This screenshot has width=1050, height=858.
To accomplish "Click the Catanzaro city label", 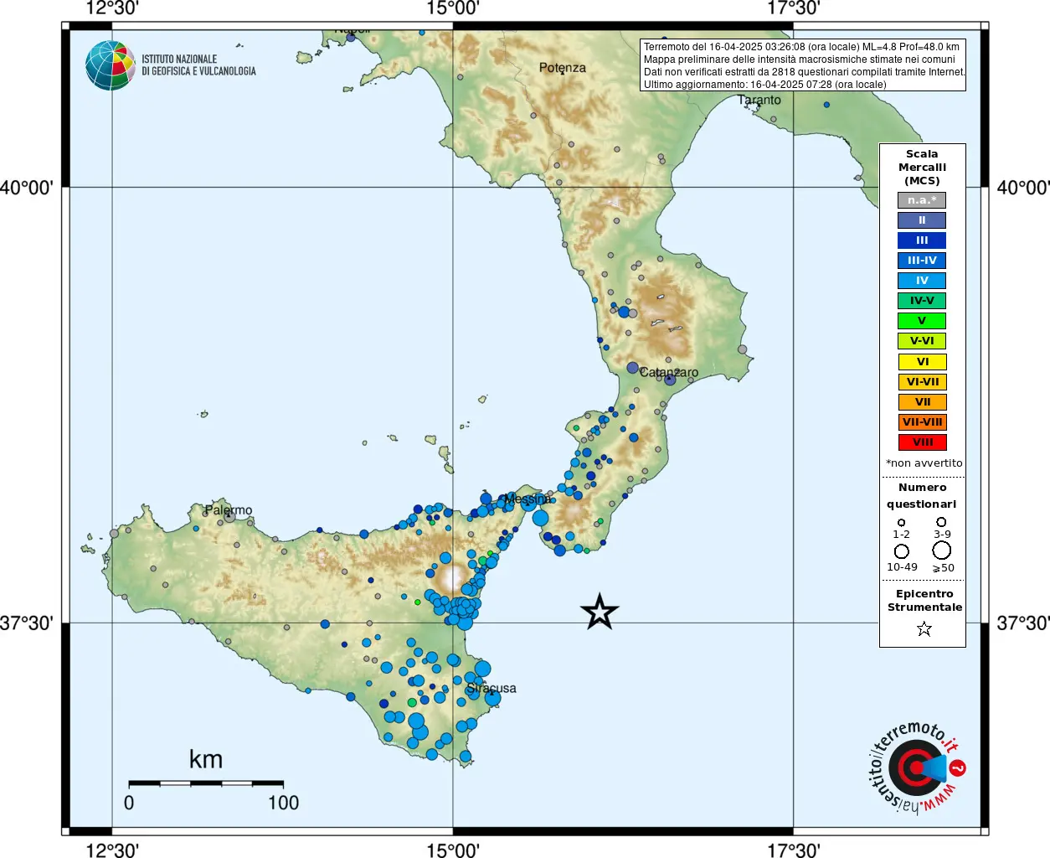I will [x=668, y=372].
